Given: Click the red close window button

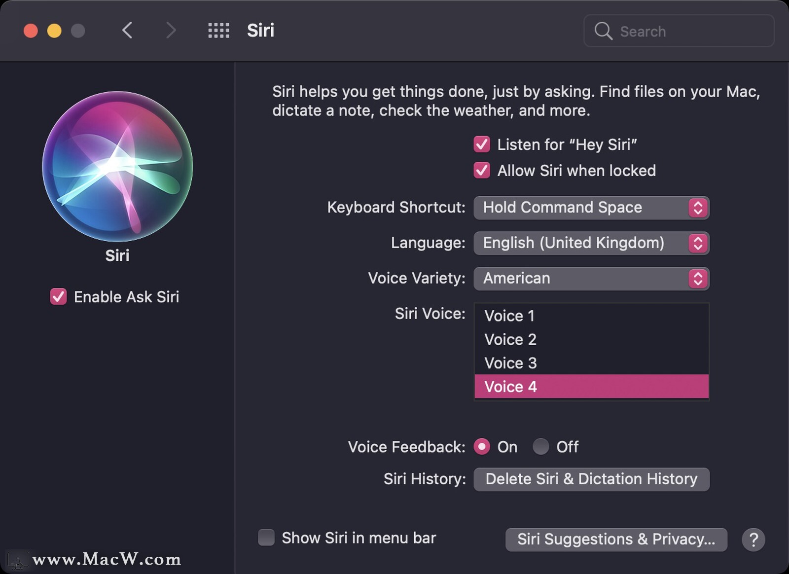Looking at the screenshot, I should [31, 31].
